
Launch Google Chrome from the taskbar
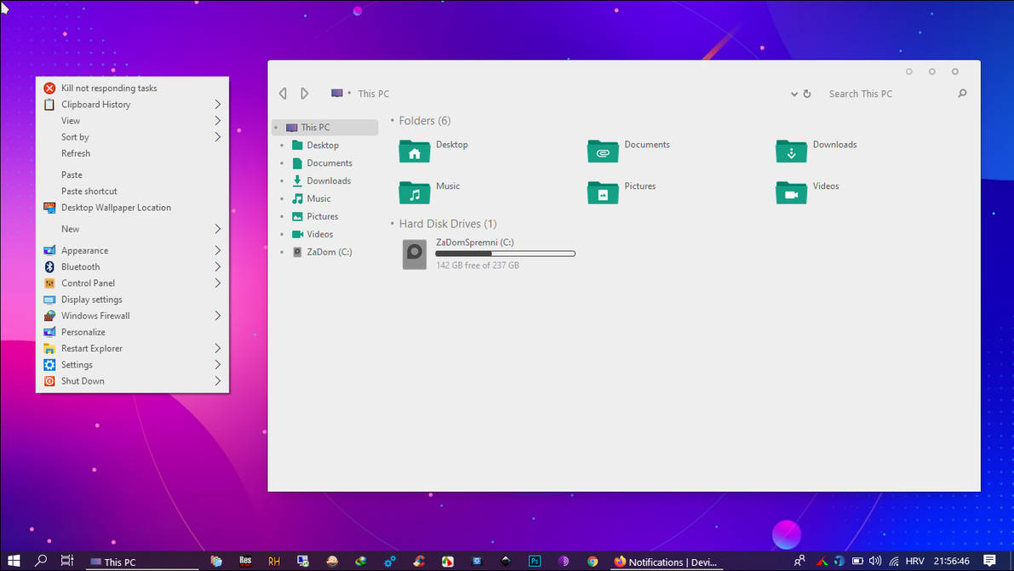click(593, 561)
